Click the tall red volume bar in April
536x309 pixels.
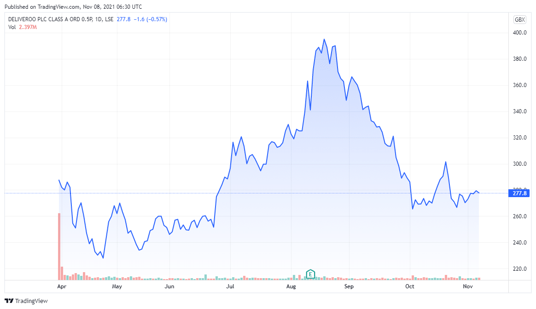59,247
